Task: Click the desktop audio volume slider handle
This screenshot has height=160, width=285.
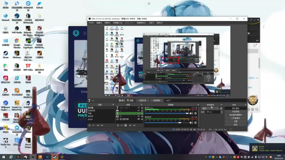Action: [x=180, y=123]
